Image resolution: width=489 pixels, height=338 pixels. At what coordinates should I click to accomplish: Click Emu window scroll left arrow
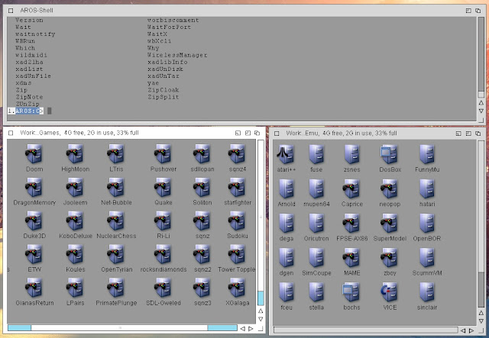[x=463, y=330]
